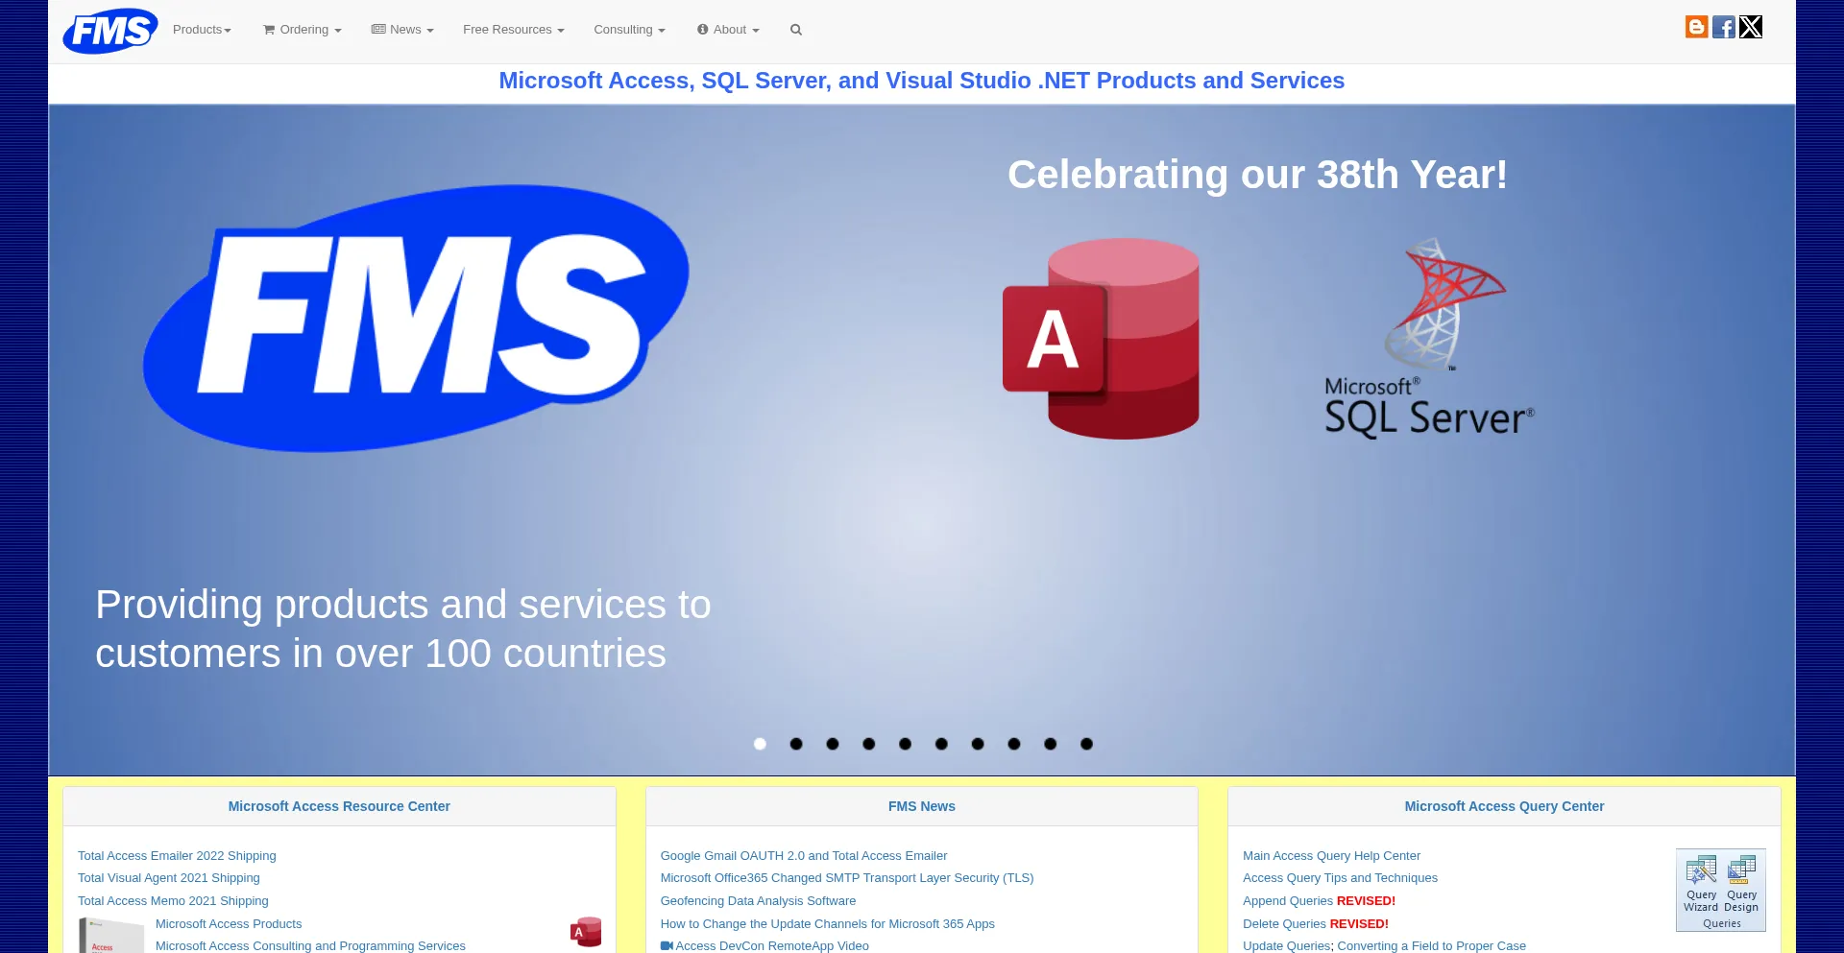Click the Query Wizard Design queries image
The height and width of the screenshot is (953, 1844).
[x=1720, y=890]
